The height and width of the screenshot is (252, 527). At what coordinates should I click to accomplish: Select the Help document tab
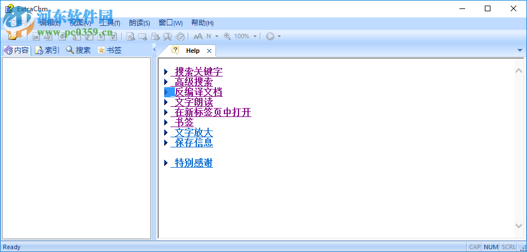[188, 51]
